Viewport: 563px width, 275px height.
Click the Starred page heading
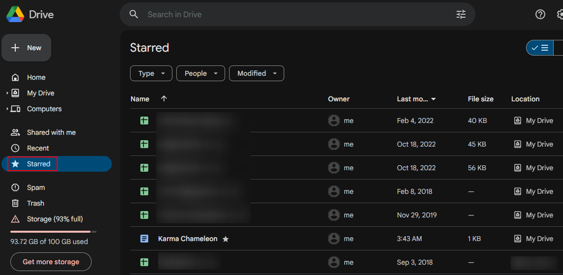point(149,48)
